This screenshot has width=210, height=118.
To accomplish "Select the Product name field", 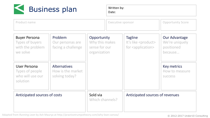I will [x=59, y=25].
